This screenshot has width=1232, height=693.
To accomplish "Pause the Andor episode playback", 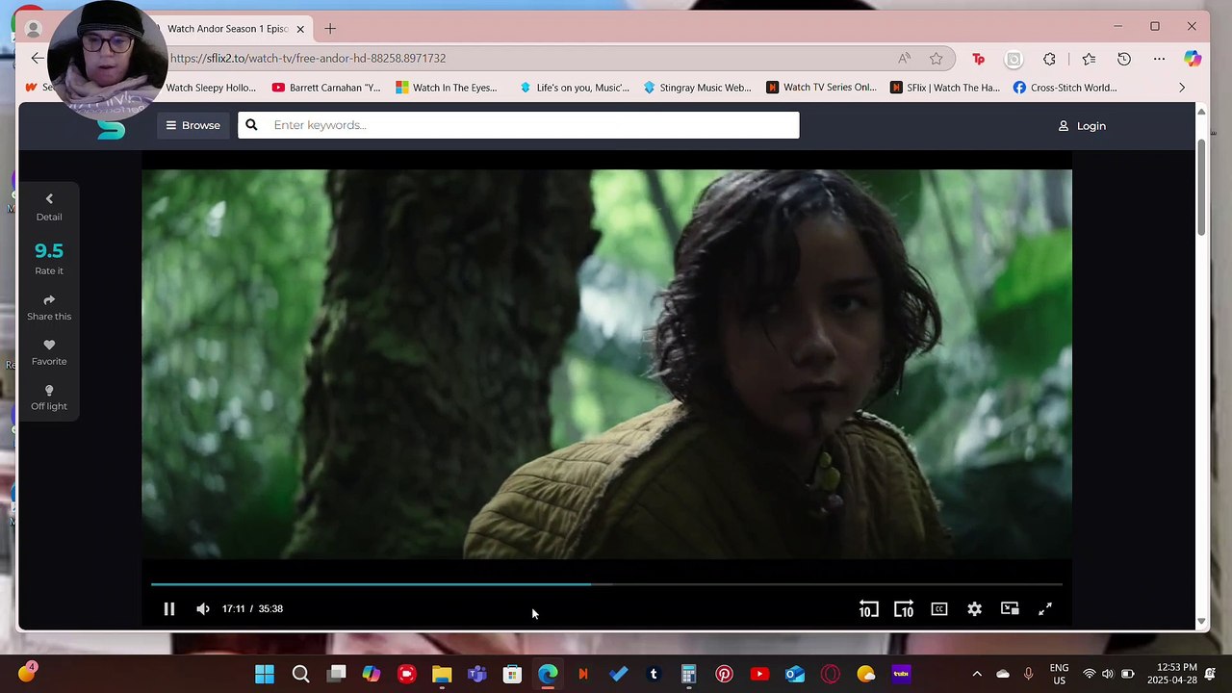I will 168,608.
